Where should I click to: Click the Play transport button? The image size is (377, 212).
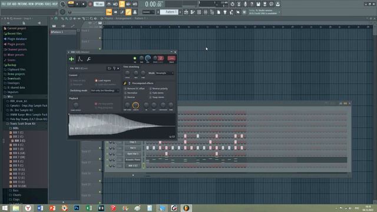click(77, 4)
